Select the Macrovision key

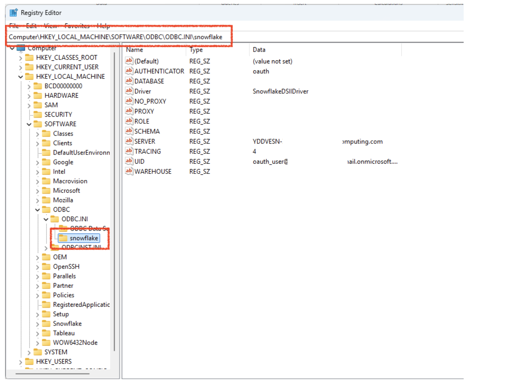point(70,181)
